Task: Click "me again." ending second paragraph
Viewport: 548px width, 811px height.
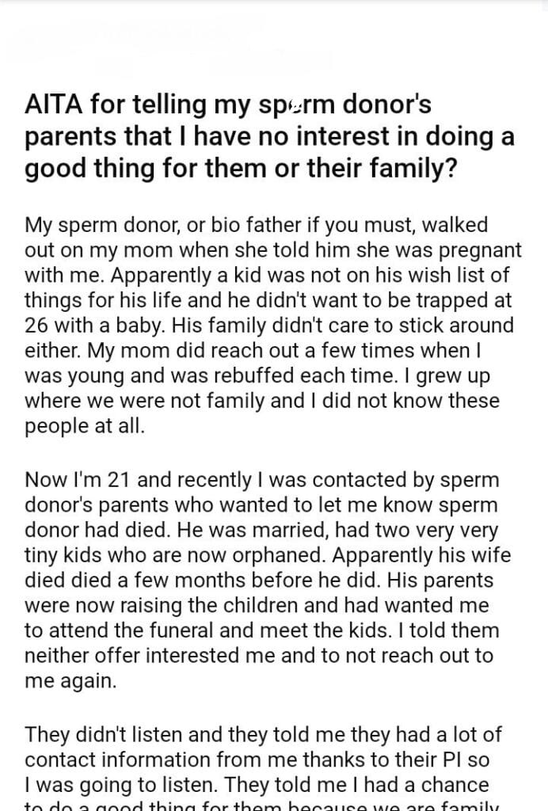Action: (x=70, y=683)
